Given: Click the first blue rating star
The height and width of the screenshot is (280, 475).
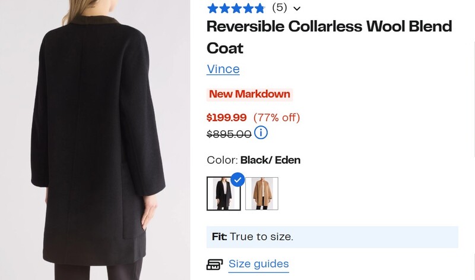Looking at the screenshot, I should [212, 8].
